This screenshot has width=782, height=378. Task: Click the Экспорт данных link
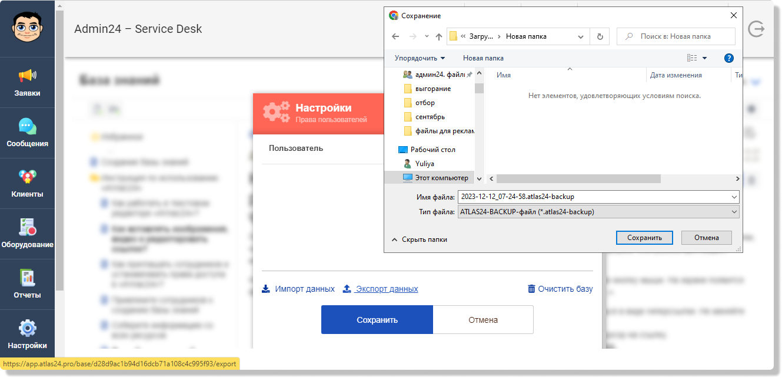[387, 289]
